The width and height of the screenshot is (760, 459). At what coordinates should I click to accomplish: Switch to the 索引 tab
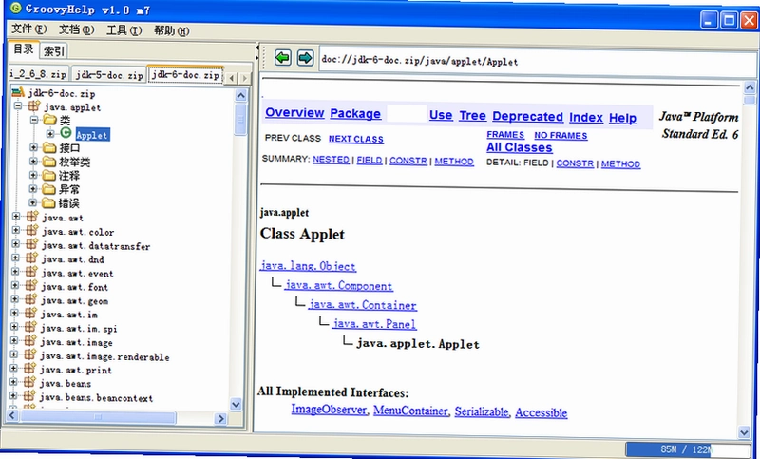(53, 51)
